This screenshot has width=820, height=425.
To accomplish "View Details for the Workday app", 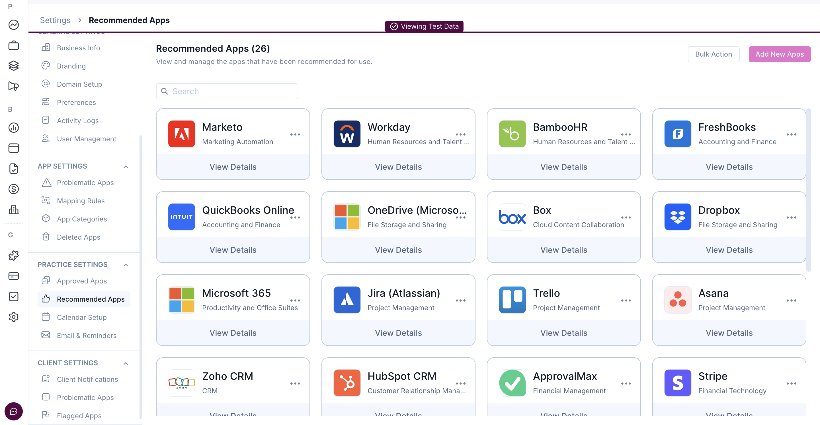I will tap(398, 167).
